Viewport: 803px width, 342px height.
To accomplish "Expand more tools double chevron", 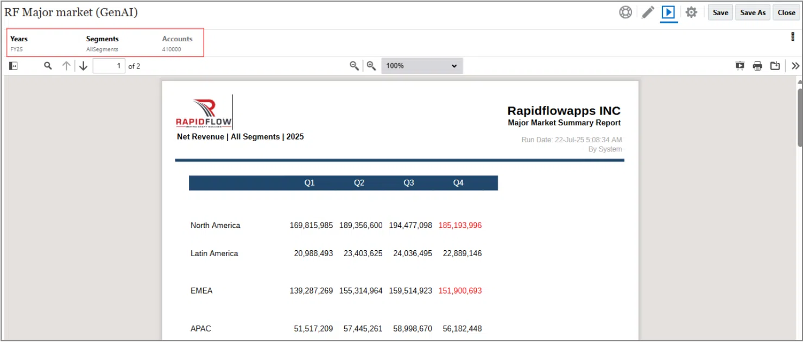I will tap(795, 66).
